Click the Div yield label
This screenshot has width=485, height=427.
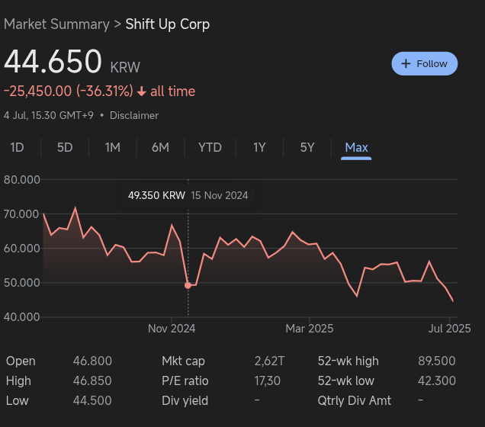(185, 400)
